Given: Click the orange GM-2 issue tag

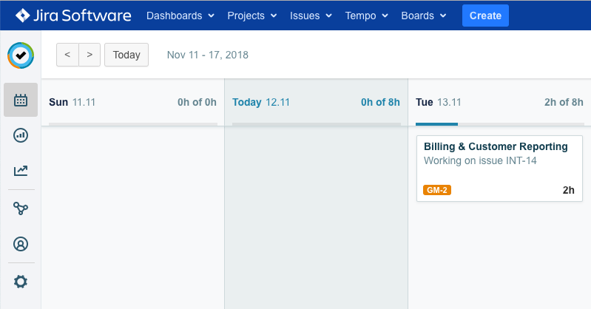Looking at the screenshot, I should tap(437, 190).
